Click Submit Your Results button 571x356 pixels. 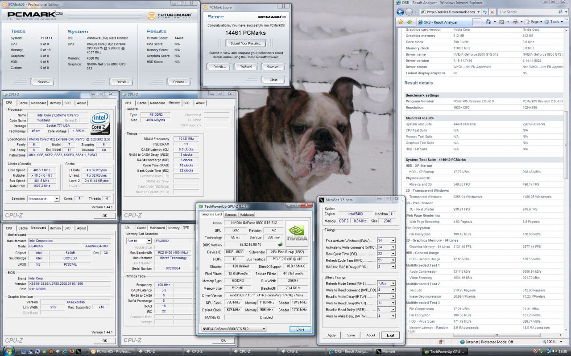[246, 43]
